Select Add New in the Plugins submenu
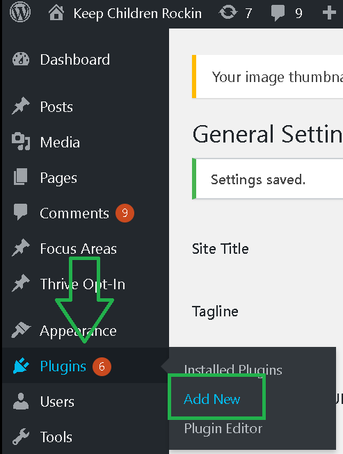343x454 pixels. click(x=212, y=399)
